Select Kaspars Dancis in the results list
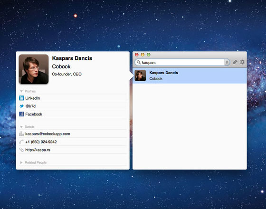The width and height of the screenshot is (266, 209). (x=190, y=76)
